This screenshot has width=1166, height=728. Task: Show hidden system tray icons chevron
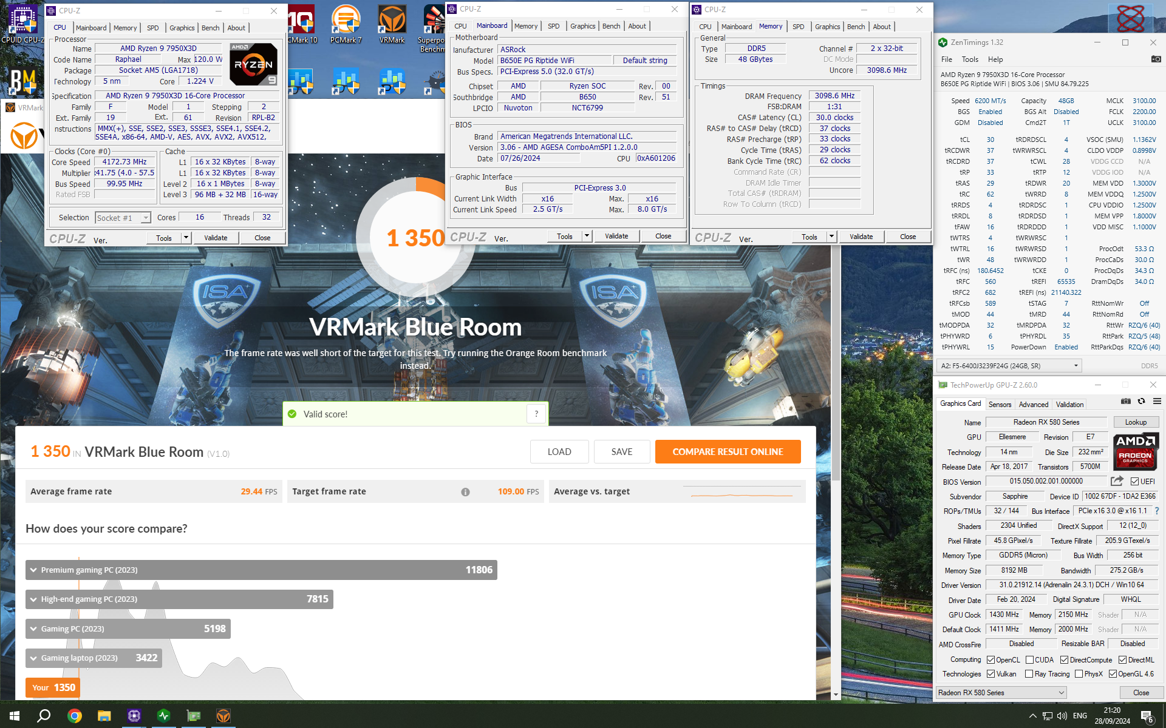point(1032,716)
